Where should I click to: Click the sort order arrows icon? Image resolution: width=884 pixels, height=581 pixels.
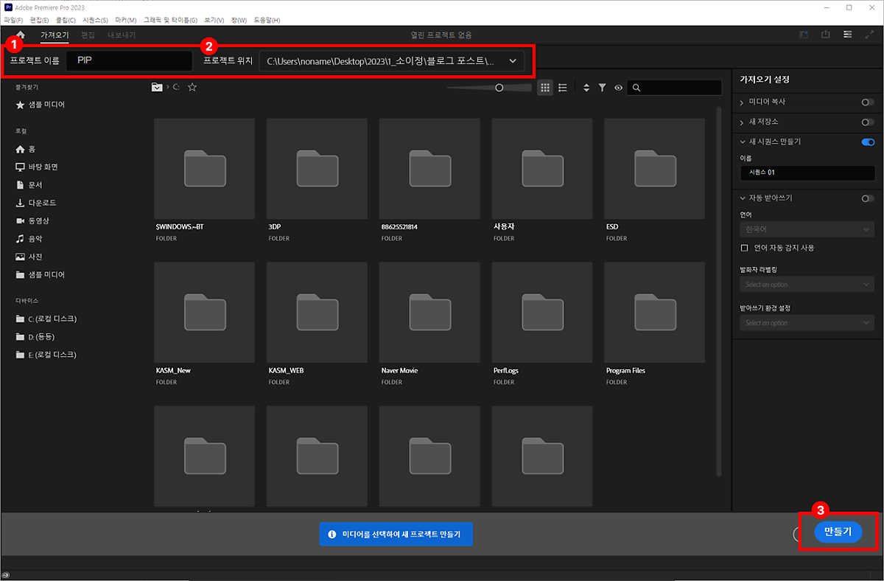click(x=586, y=88)
